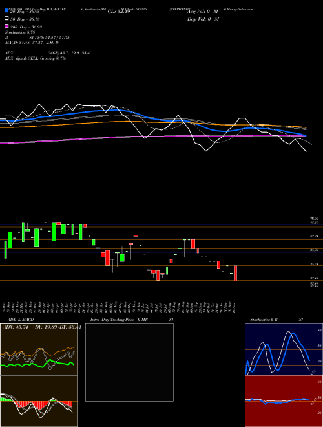Click the 'MACD: 34.48, 37.37, -2.89 D' line
This screenshot has height=427, width=323.
[x=32, y=43]
